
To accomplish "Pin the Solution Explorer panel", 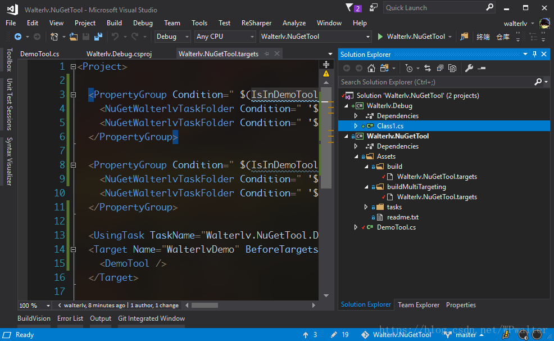I will pyautogui.click(x=534, y=54).
